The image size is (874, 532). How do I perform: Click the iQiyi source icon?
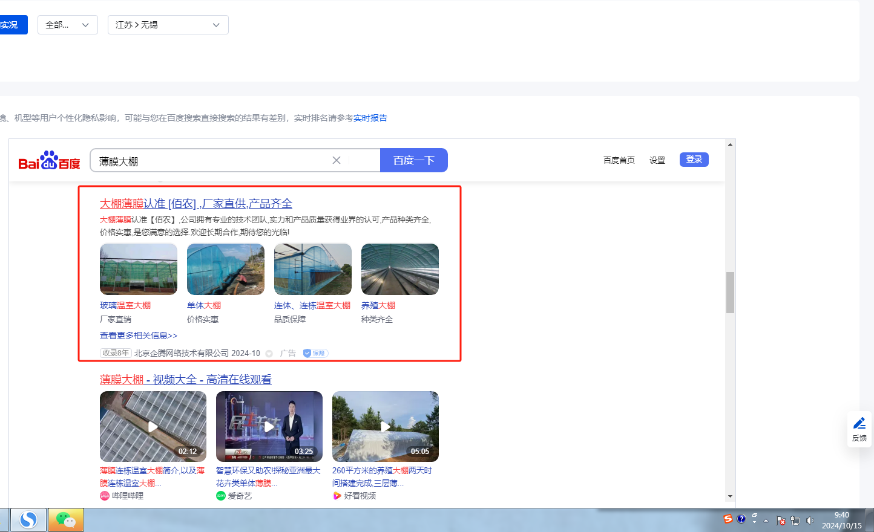[221, 496]
